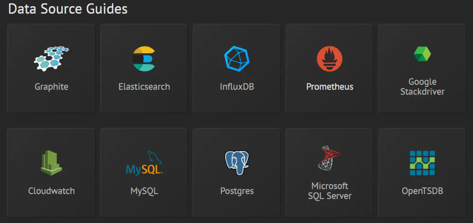Viewport: 473px width, 223px height.
Task: Select the green Google Stackdriver hexagon icon
Action: 422,54
